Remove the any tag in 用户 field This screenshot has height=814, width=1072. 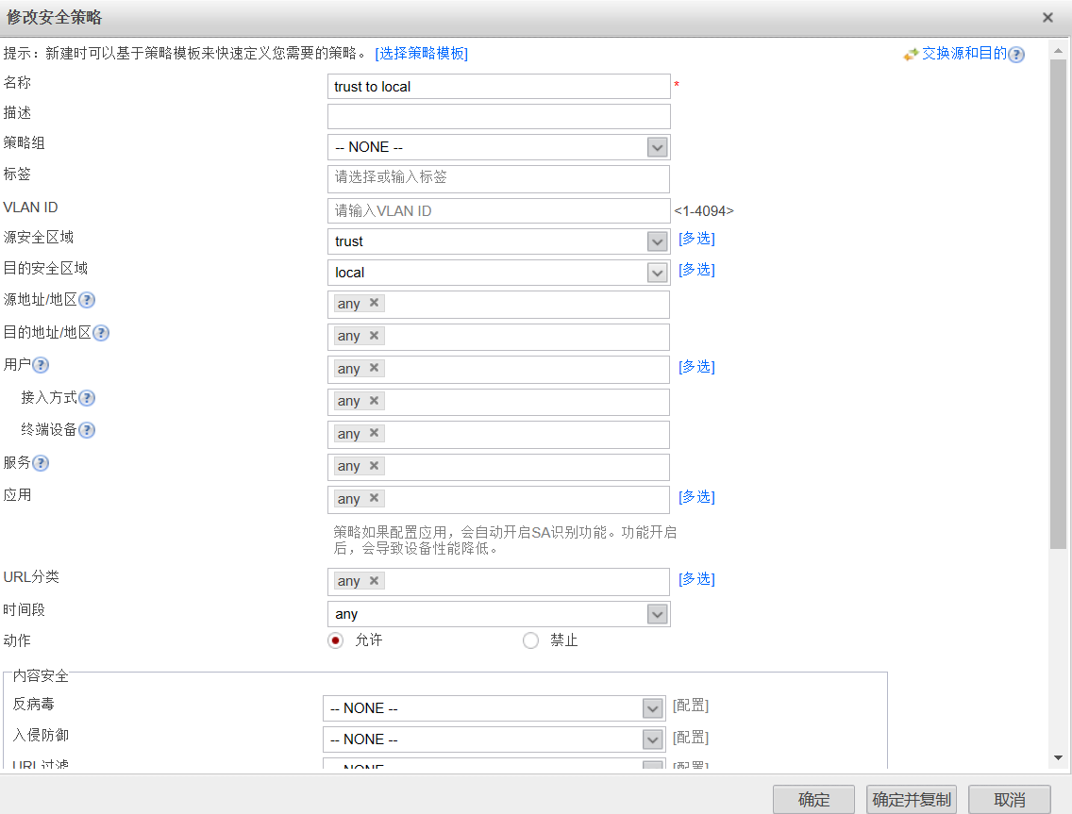[374, 368]
